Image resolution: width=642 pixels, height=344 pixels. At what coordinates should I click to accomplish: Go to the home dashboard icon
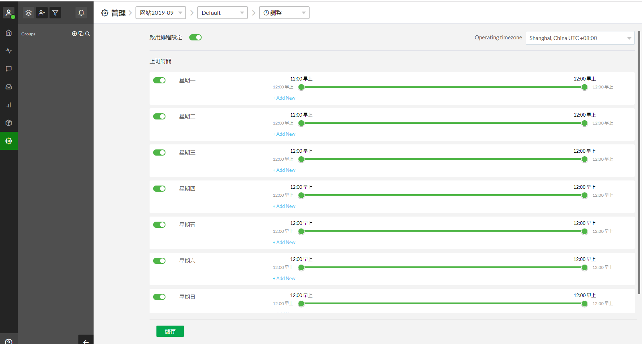click(9, 33)
